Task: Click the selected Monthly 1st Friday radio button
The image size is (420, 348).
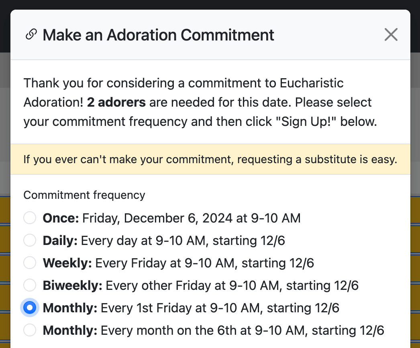Action: pos(30,308)
